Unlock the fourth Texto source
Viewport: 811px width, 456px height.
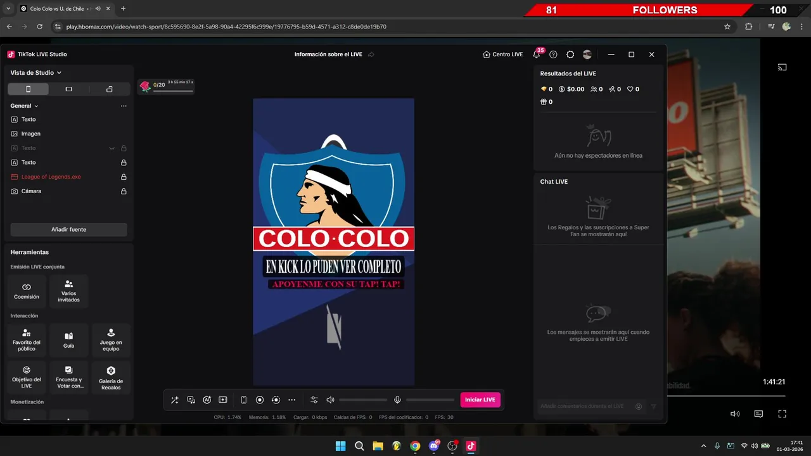pyautogui.click(x=124, y=162)
